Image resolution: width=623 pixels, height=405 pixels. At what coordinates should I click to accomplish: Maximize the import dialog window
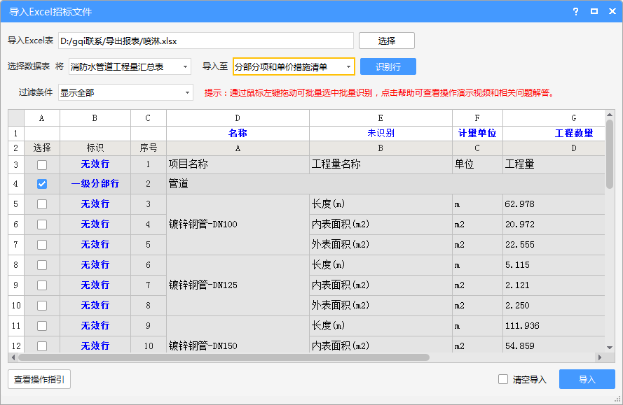pos(594,11)
